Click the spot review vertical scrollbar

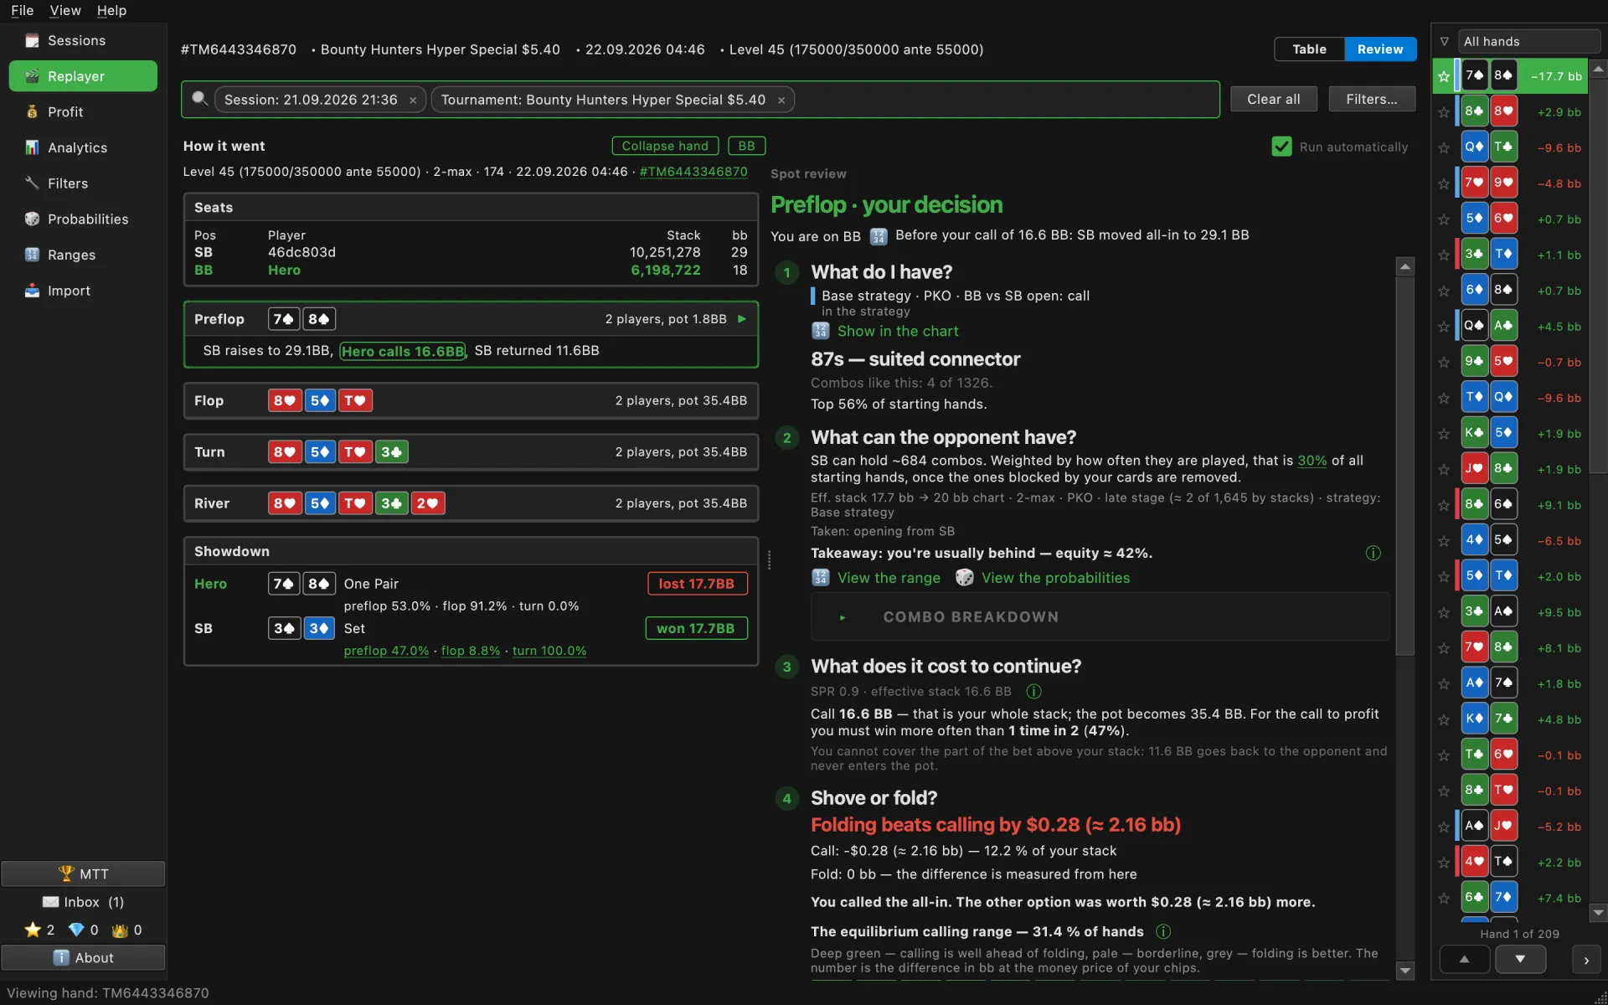[1405, 618]
